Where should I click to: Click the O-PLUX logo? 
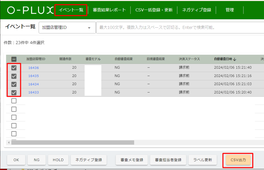coord(29,10)
